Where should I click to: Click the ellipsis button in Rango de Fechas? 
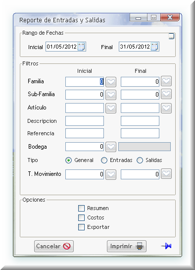pos(171,36)
